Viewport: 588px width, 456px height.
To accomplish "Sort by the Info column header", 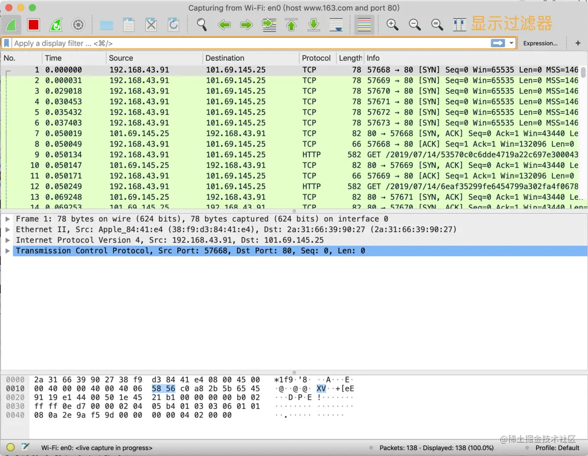I will click(475, 58).
